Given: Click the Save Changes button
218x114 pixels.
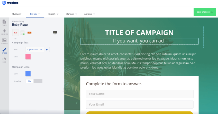Looking at the screenshot, I should (205, 12).
